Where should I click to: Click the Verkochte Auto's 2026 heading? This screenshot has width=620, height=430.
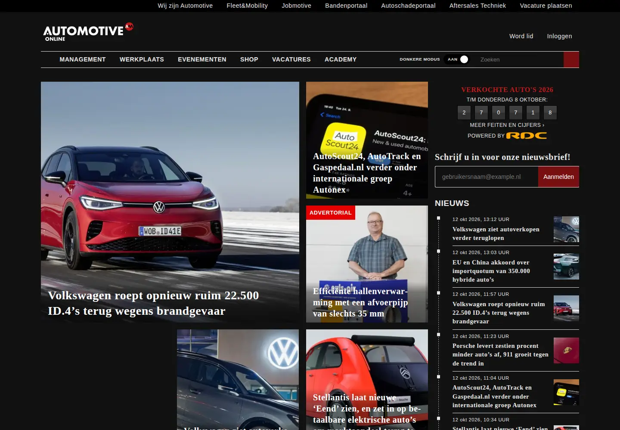click(507, 90)
